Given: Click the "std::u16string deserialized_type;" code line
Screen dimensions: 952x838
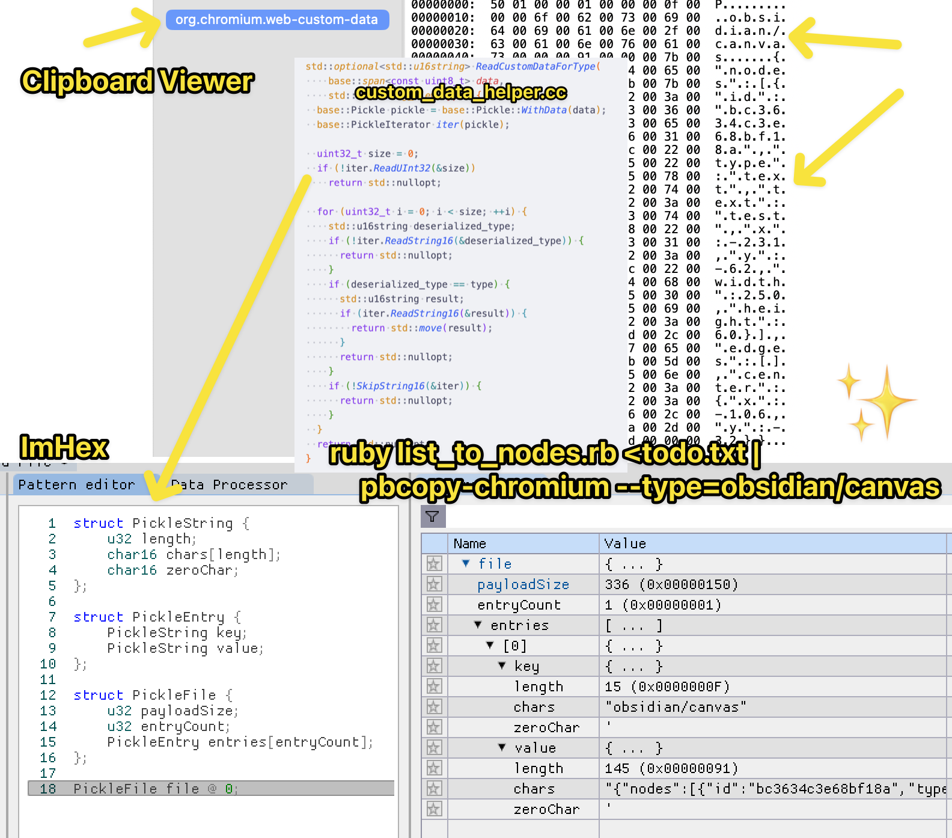Looking at the screenshot, I should [421, 227].
